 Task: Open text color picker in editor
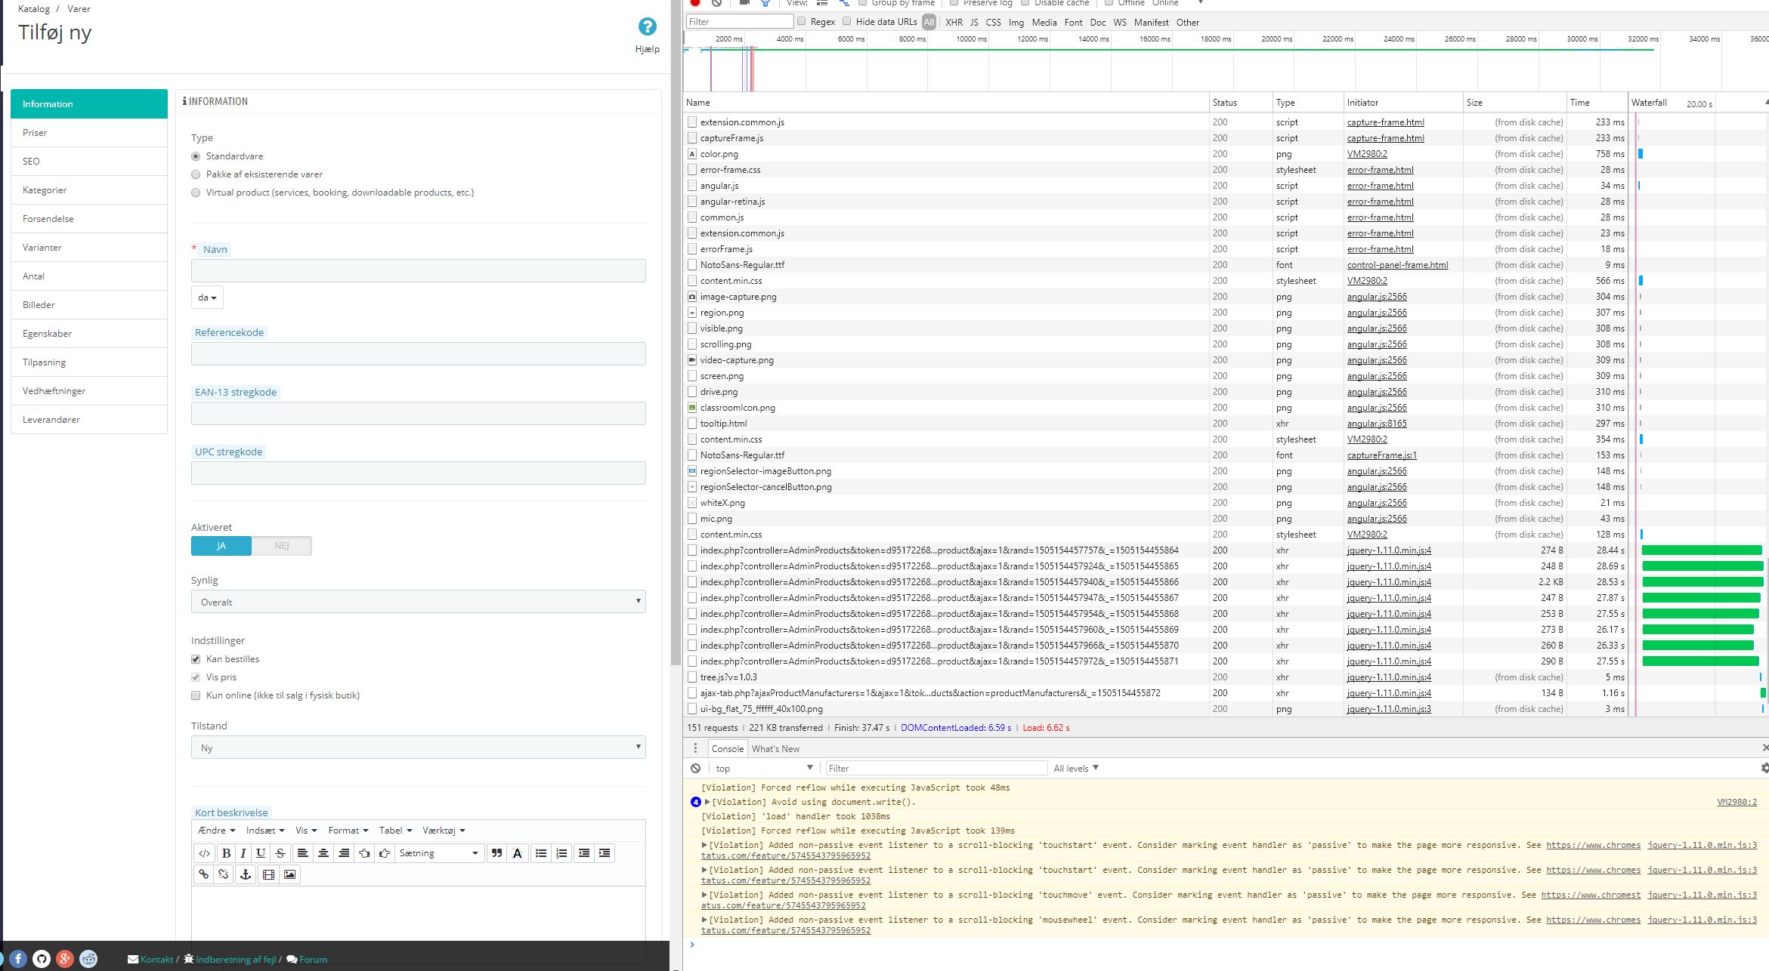point(518,853)
